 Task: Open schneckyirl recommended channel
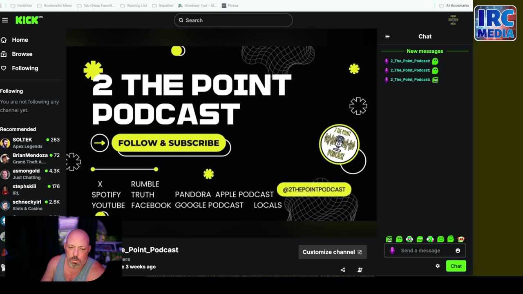coord(31,205)
